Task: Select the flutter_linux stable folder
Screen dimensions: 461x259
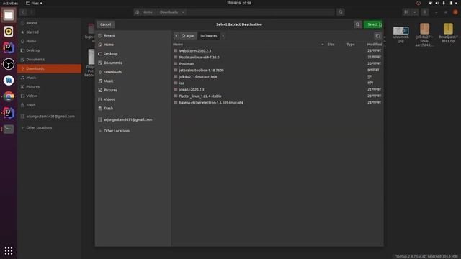Action: (x=277, y=96)
